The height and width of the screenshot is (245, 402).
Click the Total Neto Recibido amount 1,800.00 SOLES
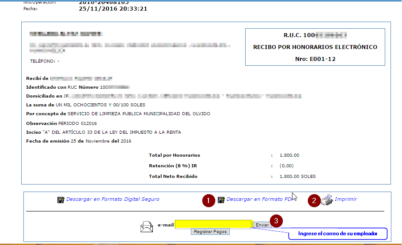point(297,177)
